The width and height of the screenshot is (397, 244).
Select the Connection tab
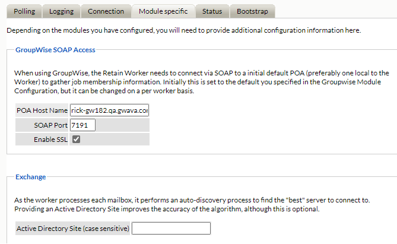coord(106,11)
